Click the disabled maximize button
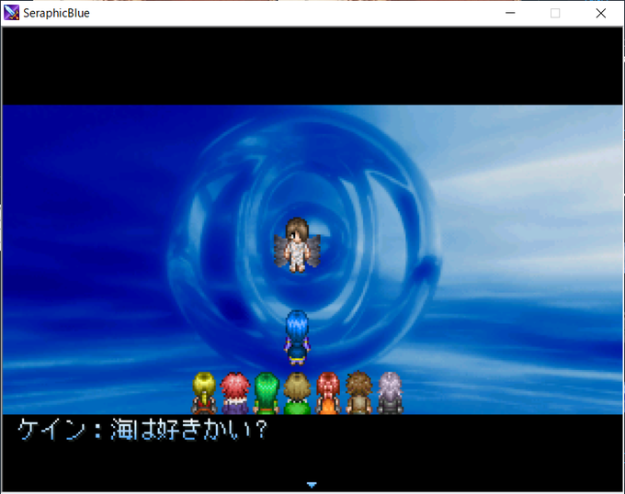The image size is (625, 494). [x=555, y=13]
